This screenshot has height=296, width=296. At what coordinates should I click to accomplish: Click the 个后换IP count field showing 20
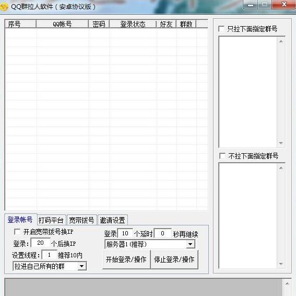40,243
